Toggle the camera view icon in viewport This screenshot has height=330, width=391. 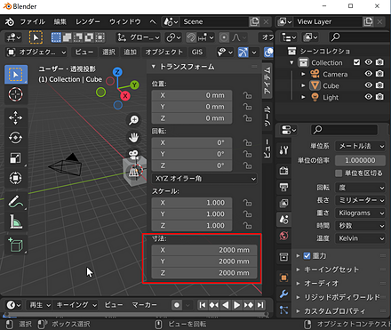pyautogui.click(x=133, y=154)
